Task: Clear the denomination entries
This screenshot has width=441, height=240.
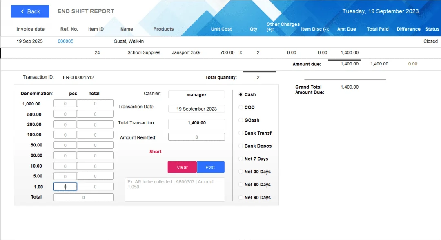Action: click(182, 167)
